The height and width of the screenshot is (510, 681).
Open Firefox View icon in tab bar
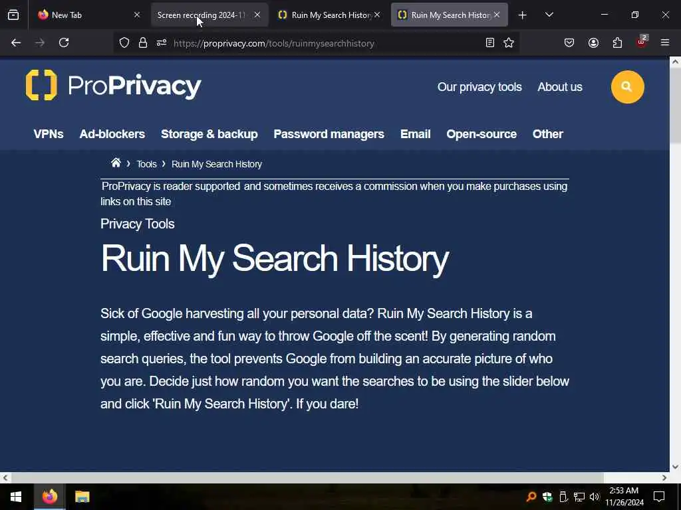13,15
